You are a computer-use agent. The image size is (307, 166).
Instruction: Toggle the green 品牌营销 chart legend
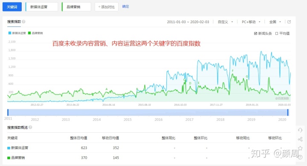35,33
